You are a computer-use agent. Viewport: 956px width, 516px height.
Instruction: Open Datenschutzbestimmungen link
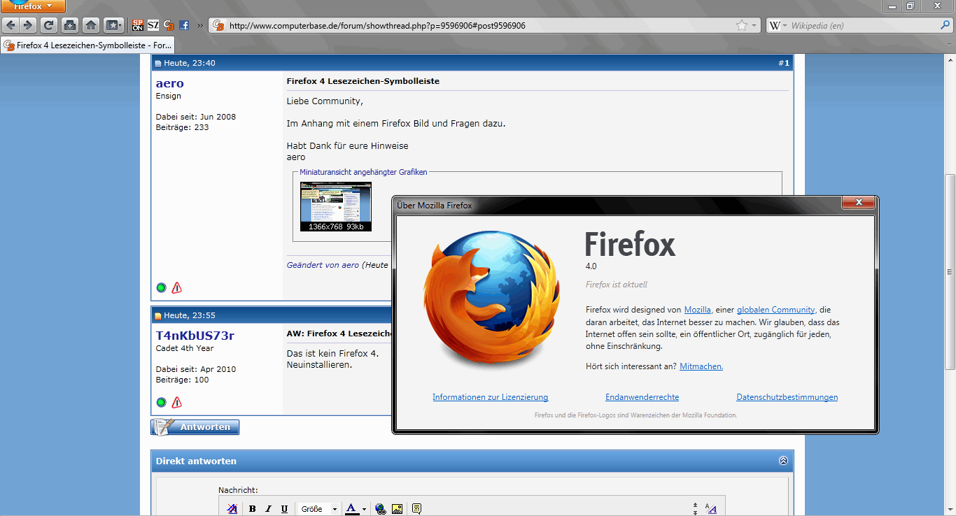(x=787, y=397)
